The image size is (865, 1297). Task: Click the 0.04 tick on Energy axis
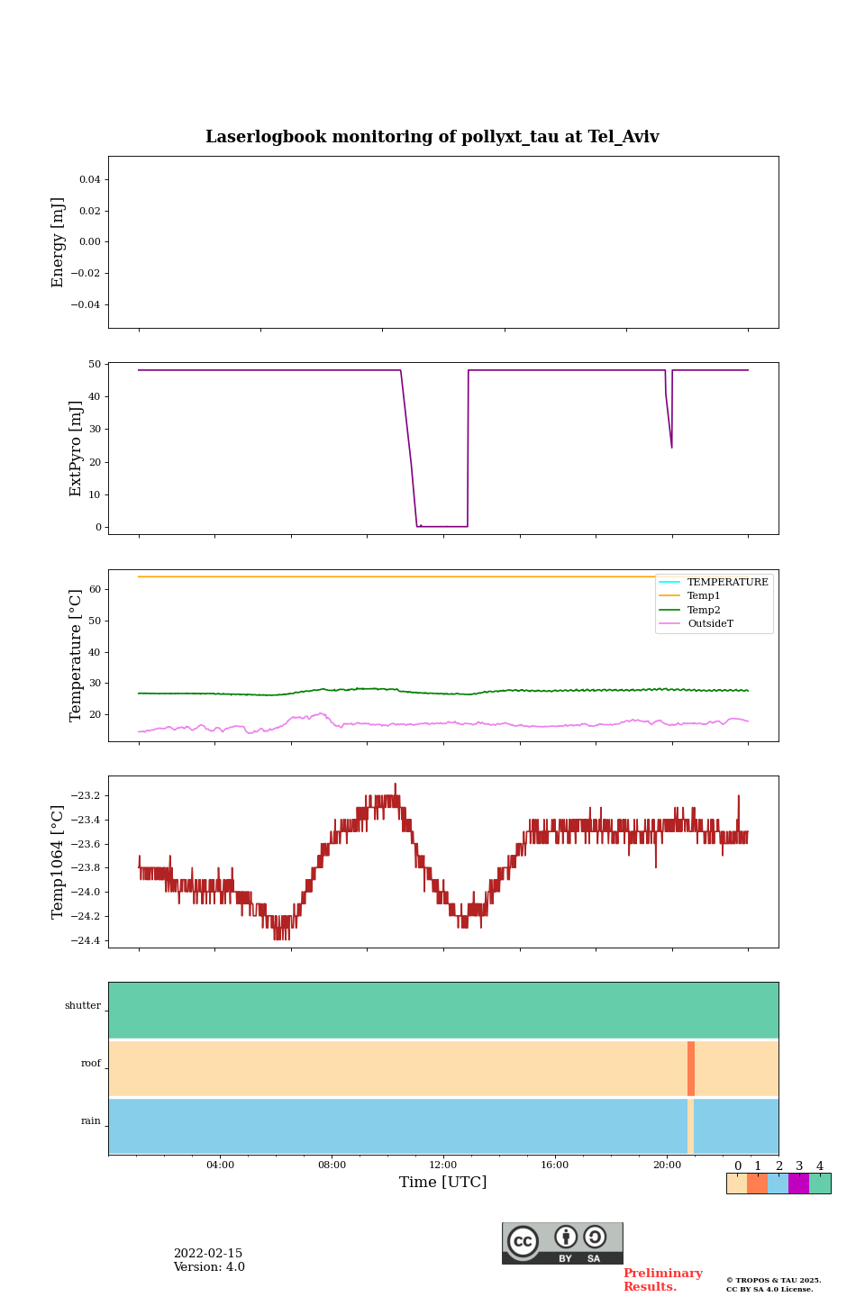[90, 179]
